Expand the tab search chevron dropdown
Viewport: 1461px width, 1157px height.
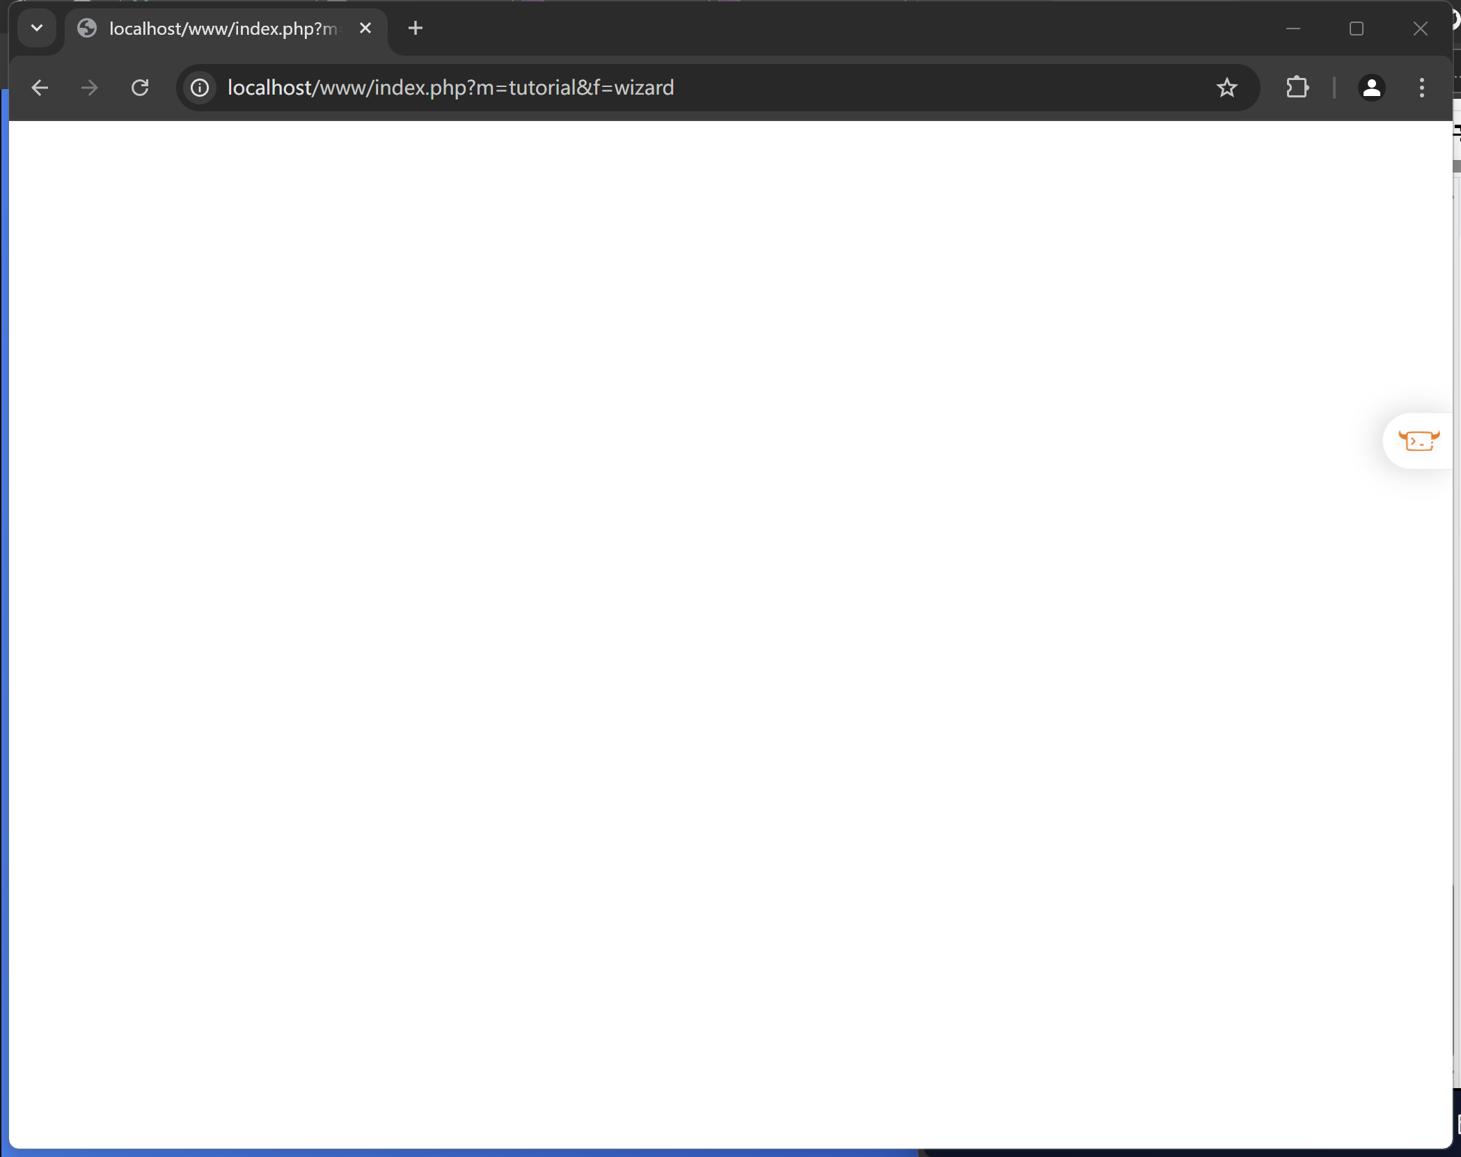(x=37, y=29)
